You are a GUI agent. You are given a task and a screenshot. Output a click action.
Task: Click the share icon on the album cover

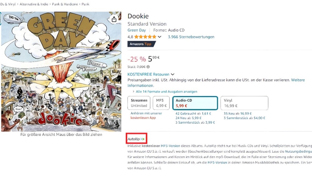tap(114, 19)
